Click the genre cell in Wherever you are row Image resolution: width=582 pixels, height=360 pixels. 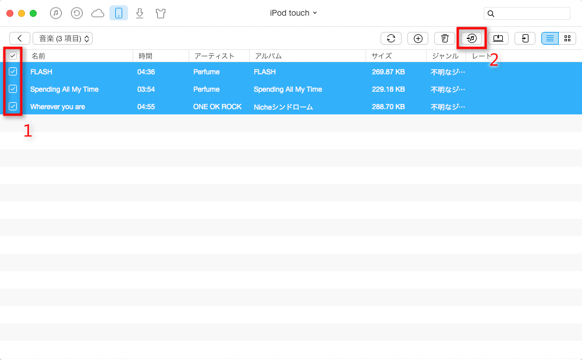point(448,107)
